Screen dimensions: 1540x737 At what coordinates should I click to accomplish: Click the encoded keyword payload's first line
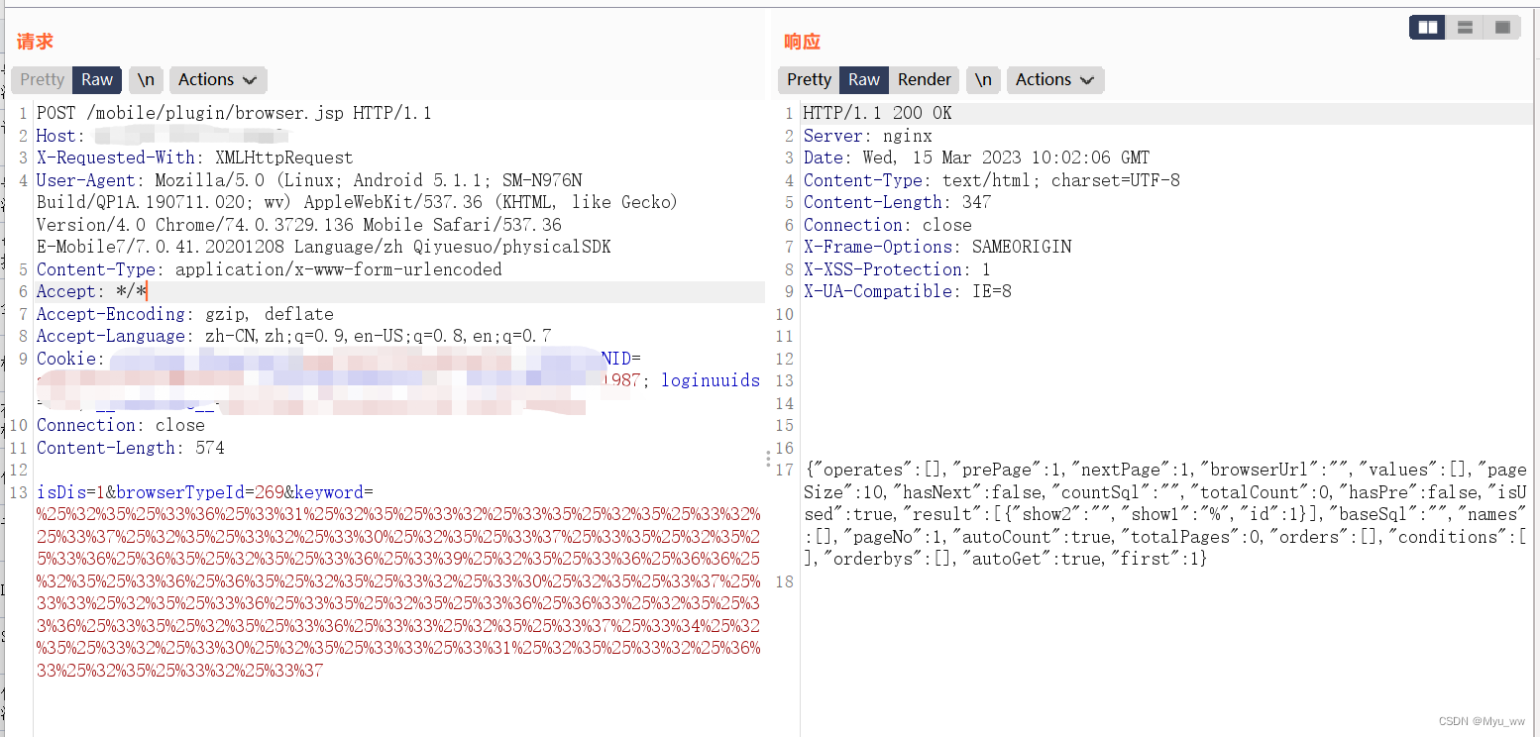(398, 514)
